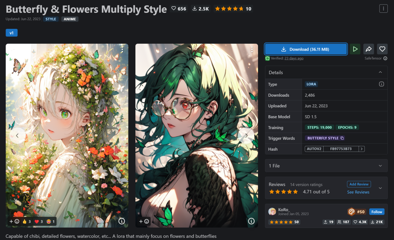
Task: Follow creator KoRo_
Action: pos(376,212)
